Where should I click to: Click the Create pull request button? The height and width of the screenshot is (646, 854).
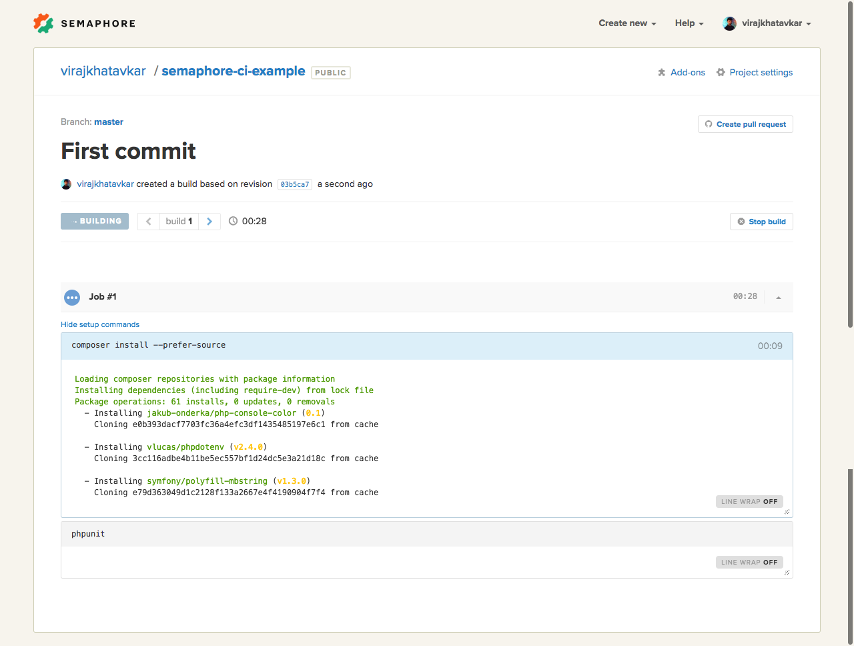point(745,124)
